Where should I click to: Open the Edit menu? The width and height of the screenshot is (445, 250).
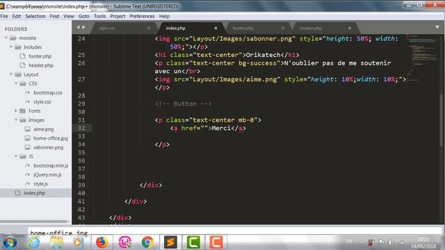(17, 16)
